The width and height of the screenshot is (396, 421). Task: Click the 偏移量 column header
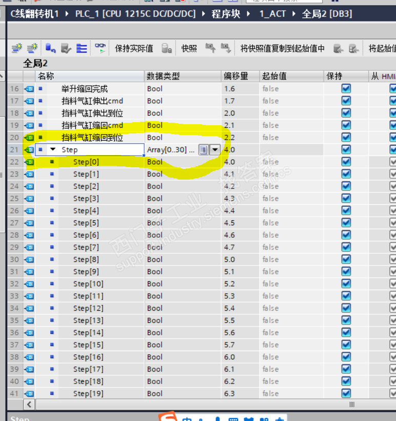click(x=241, y=76)
